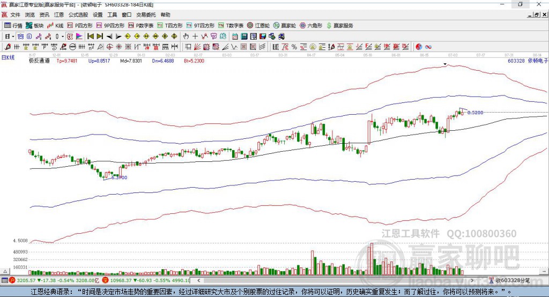Select the percent % retracement tool

coord(294,47)
